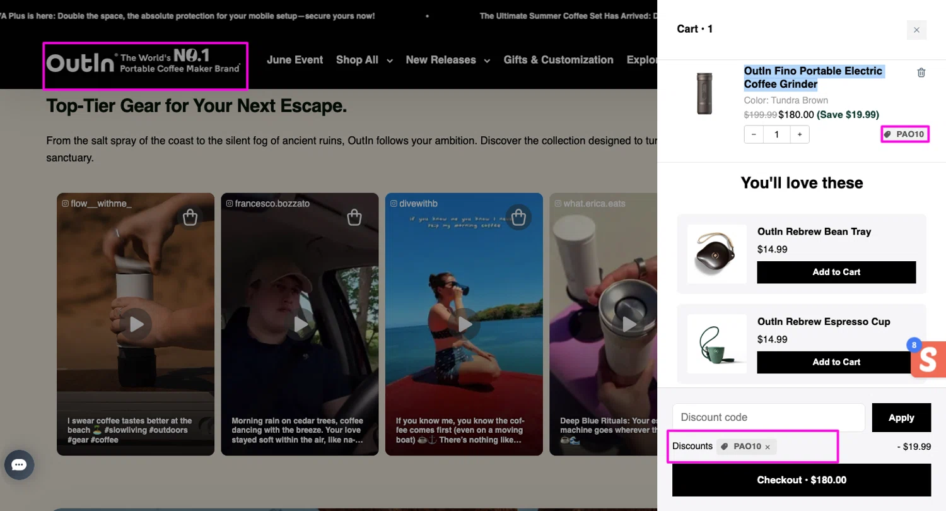This screenshot has width=946, height=511.
Task: Open the June Event menu item
Action: 295,60
